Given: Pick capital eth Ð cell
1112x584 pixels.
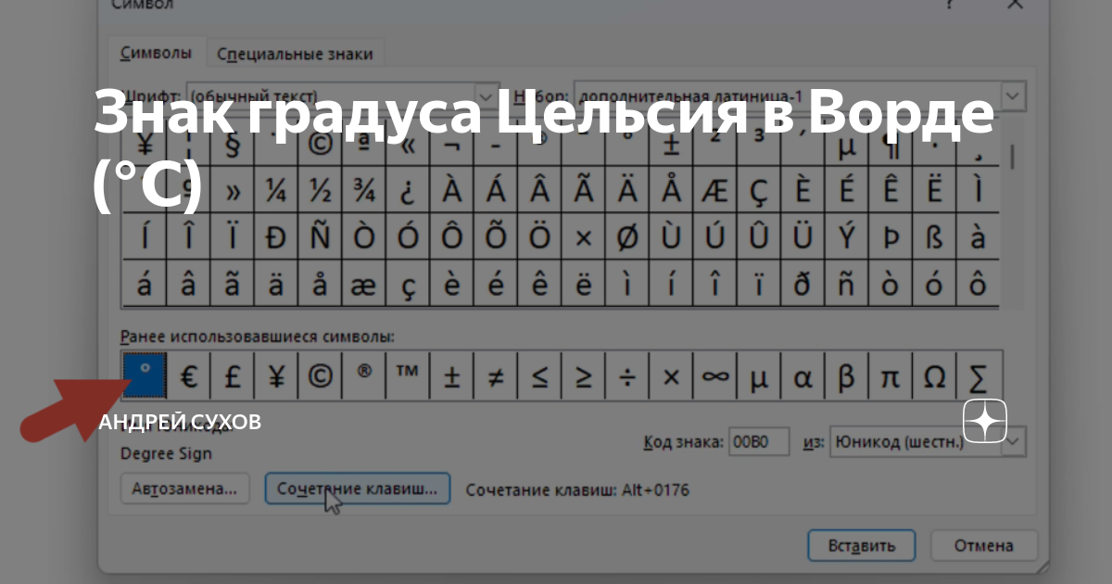Looking at the screenshot, I should [275, 237].
